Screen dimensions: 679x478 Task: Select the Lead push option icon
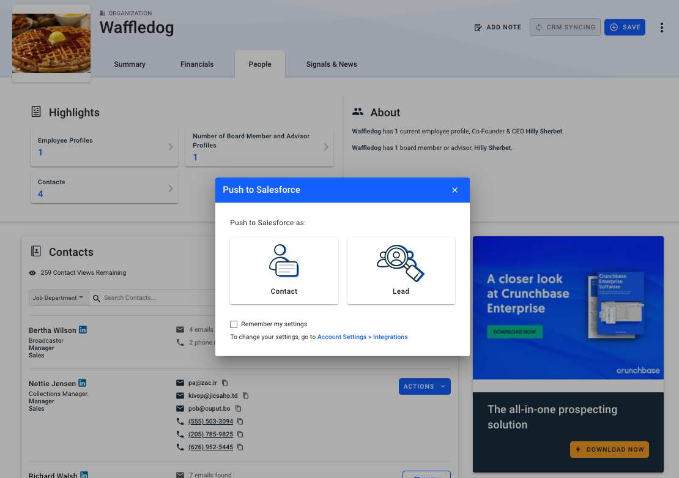401,262
